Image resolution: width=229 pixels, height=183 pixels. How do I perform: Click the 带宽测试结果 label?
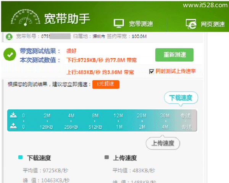(40, 51)
